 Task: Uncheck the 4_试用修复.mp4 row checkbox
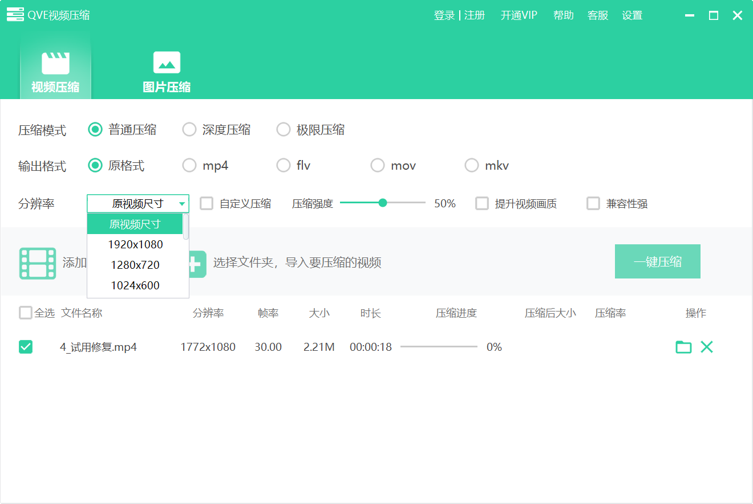[x=26, y=347]
